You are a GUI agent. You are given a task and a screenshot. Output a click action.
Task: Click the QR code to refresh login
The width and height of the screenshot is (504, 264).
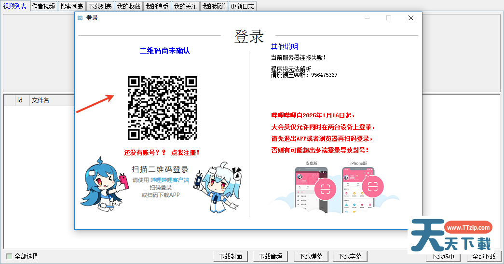click(x=162, y=108)
